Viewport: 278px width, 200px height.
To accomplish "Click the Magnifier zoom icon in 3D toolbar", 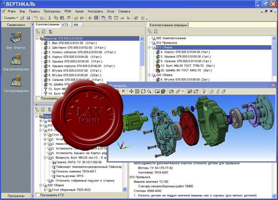I will [149, 91].
